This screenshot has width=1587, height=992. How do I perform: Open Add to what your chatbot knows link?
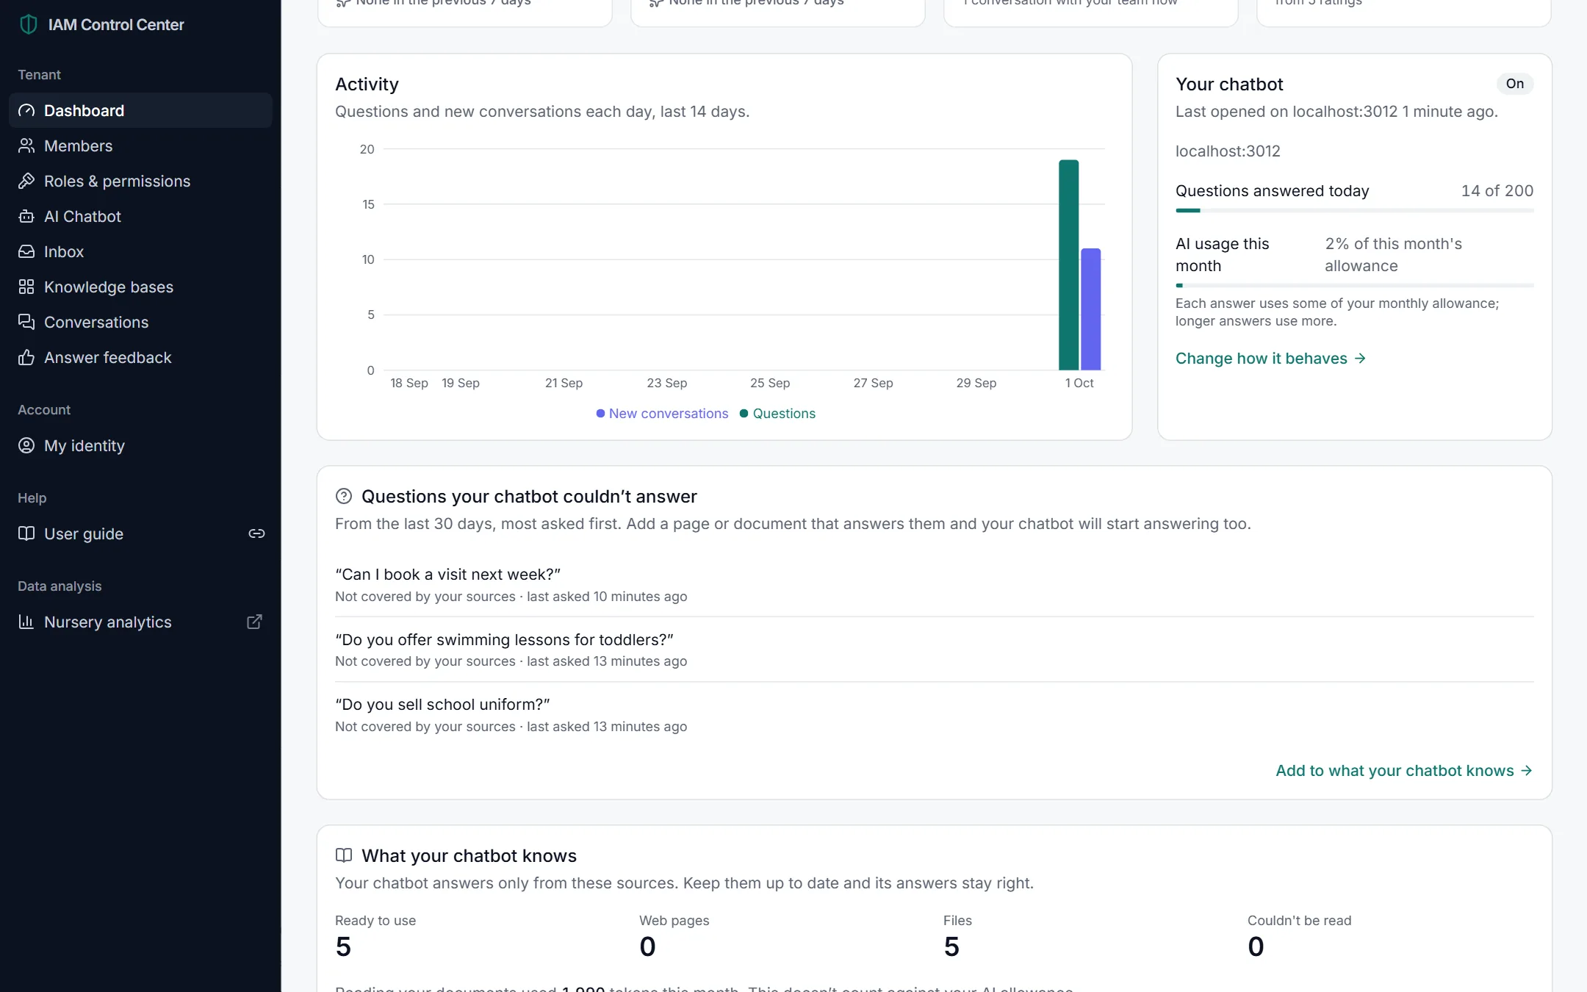point(1404,771)
